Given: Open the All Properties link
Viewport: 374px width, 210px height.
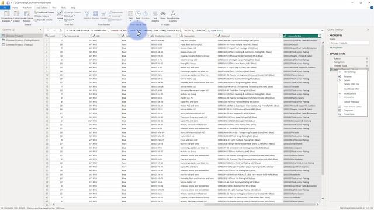Looking at the screenshot, I should coord(336,48).
